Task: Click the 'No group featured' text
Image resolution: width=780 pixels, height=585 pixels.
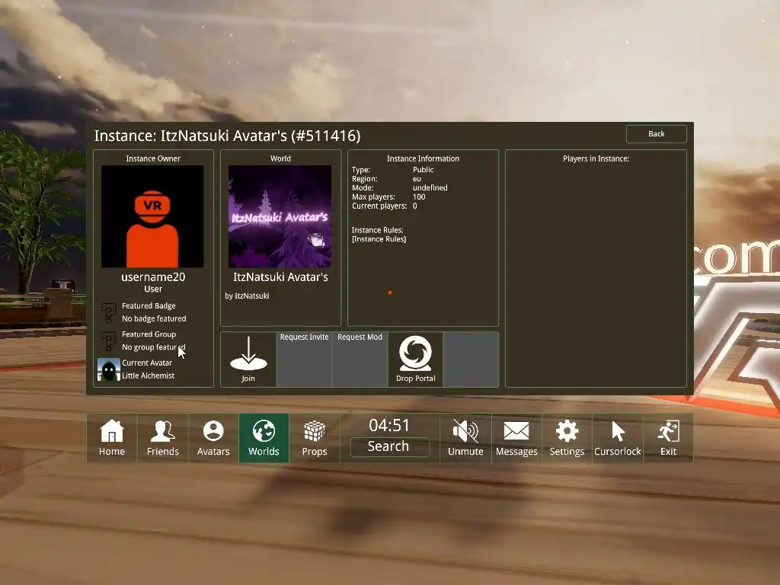Action: [154, 347]
